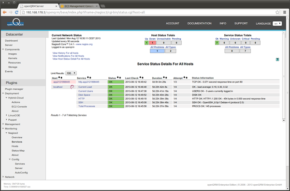Image resolution: width=290 pixels, height=191 pixels.
Task: Open the INFO menu
Action: [223, 23]
